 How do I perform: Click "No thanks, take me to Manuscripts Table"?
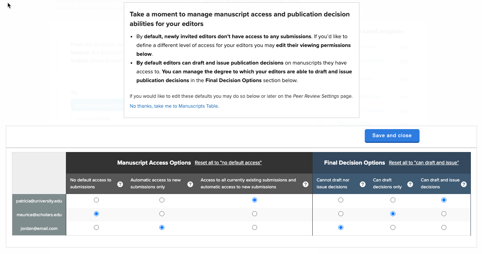173,106
